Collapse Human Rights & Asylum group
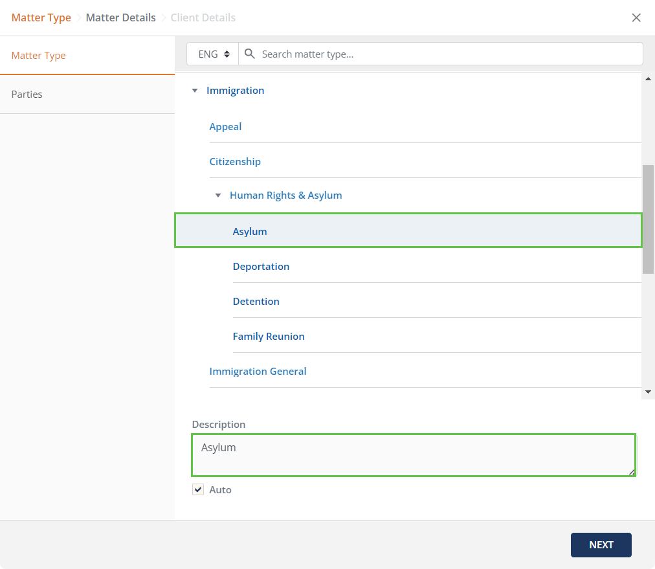This screenshot has height=569, width=655. click(x=218, y=195)
